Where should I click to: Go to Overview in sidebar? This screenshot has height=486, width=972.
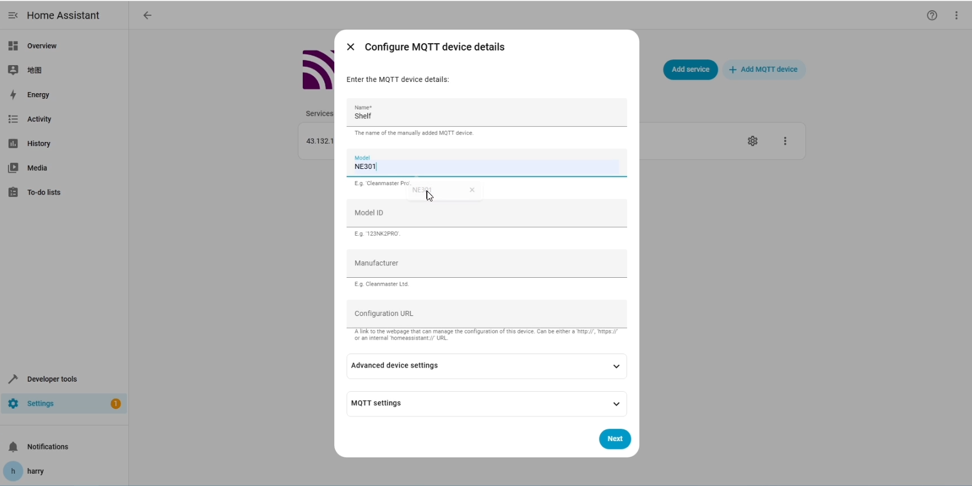click(42, 46)
